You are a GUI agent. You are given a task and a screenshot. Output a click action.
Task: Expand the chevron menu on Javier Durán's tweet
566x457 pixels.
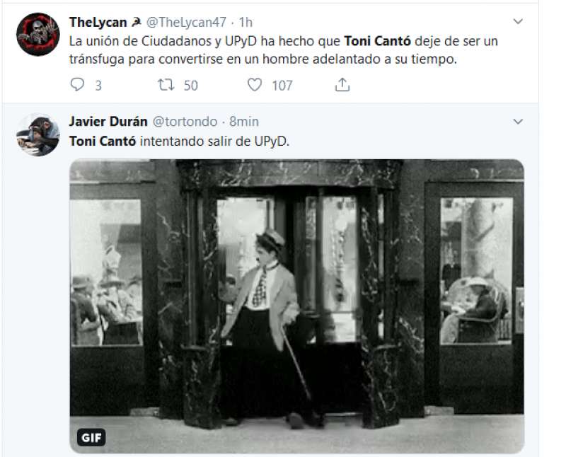pyautogui.click(x=518, y=122)
